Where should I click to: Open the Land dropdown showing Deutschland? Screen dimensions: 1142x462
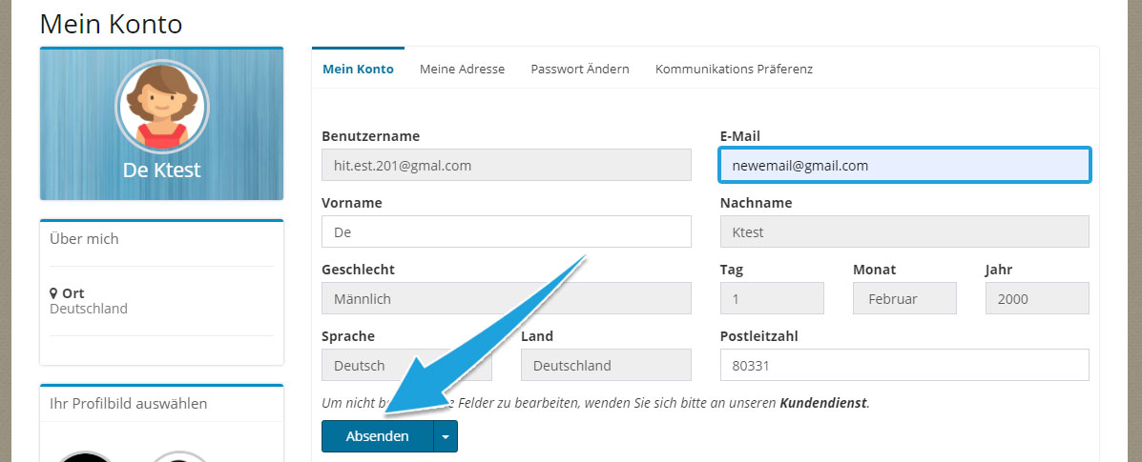tap(606, 365)
